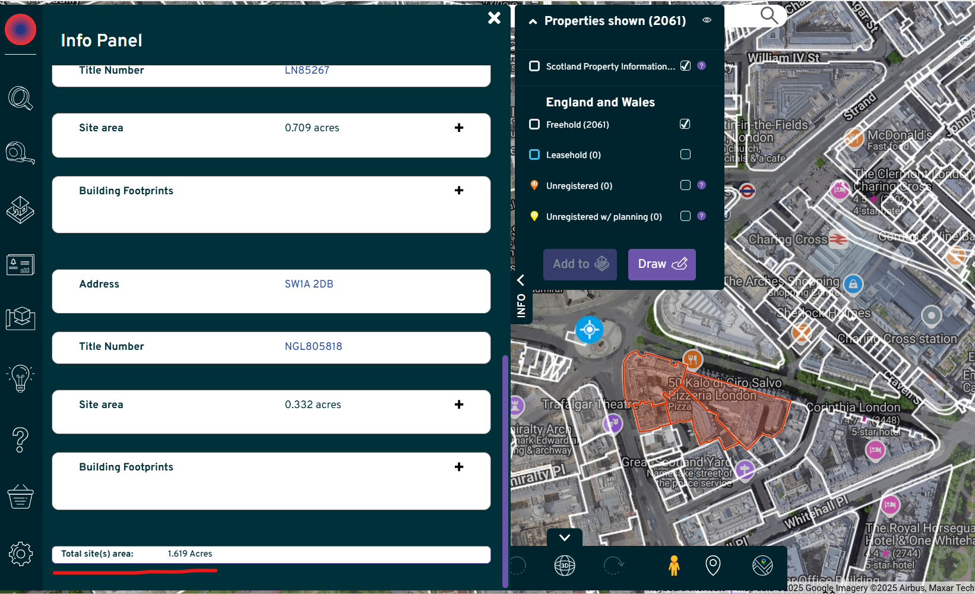Open address SW1A 2DB link
The image size is (975, 594).
click(x=309, y=284)
